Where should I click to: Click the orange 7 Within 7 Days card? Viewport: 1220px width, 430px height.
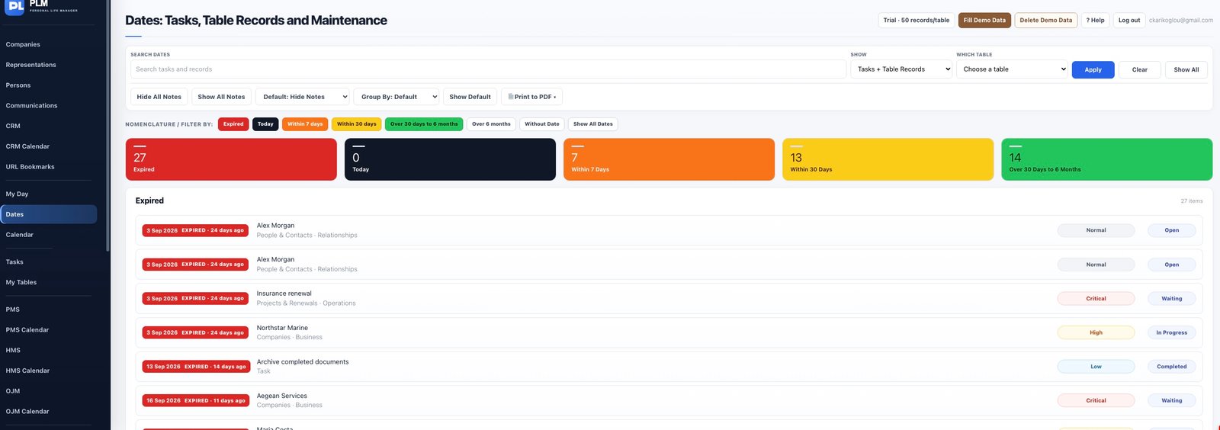click(669, 159)
